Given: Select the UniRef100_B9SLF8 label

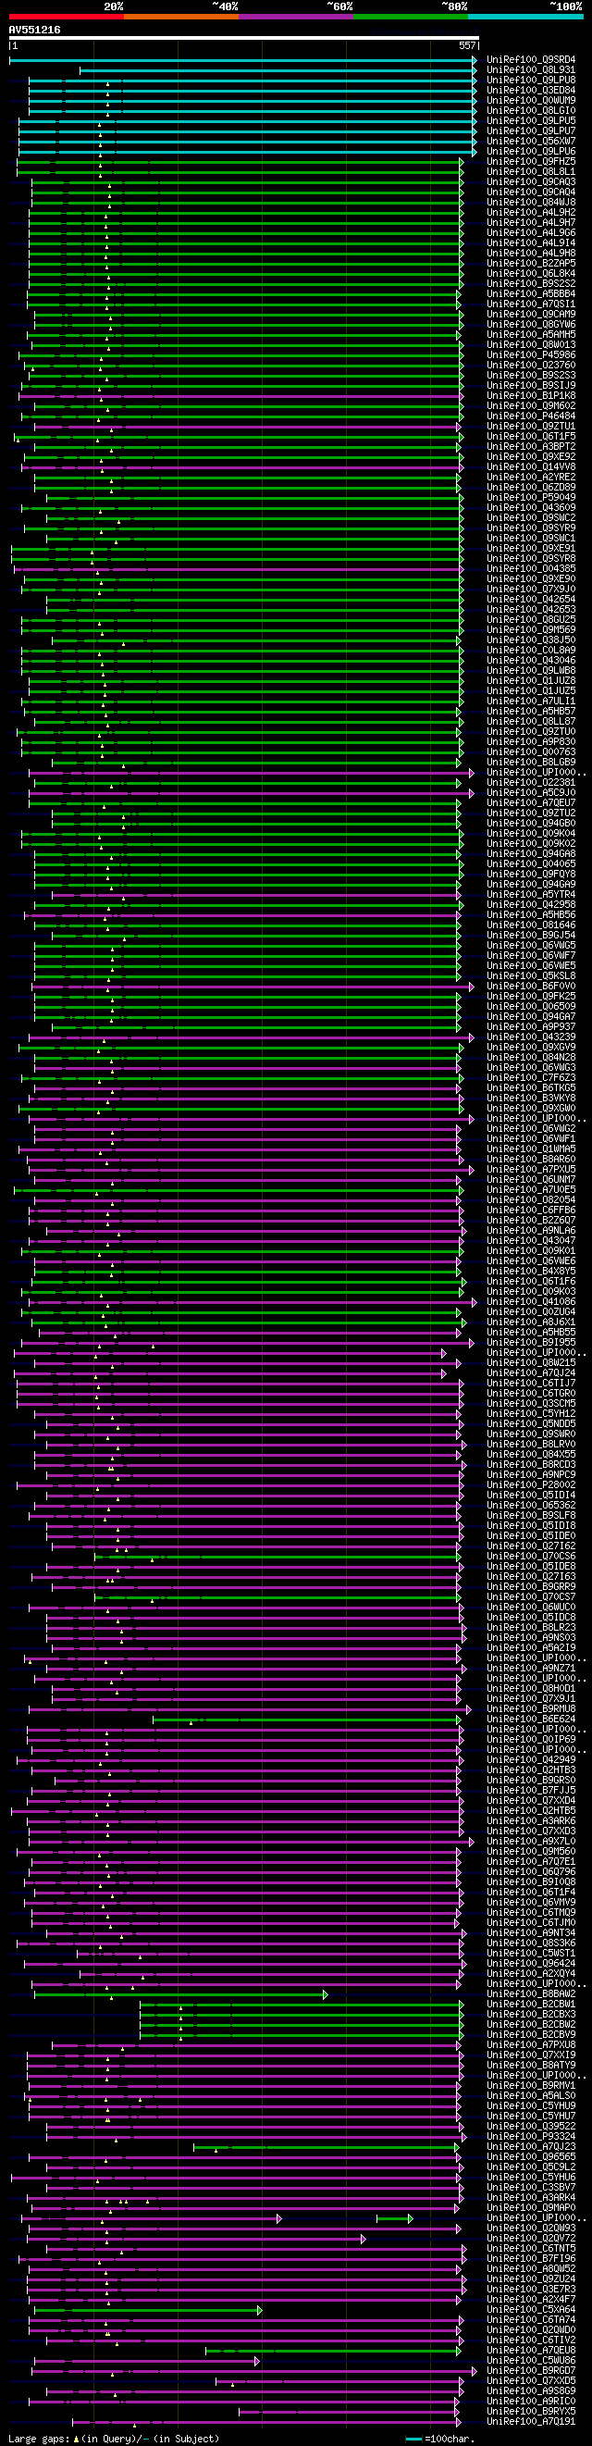Looking at the screenshot, I should click(531, 1517).
